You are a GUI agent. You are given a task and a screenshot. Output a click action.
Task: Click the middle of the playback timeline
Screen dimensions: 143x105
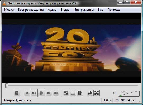tap(71, 86)
